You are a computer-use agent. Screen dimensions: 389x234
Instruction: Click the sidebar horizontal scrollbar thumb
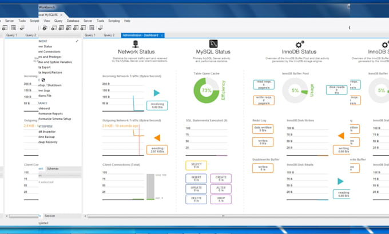tap(24, 216)
